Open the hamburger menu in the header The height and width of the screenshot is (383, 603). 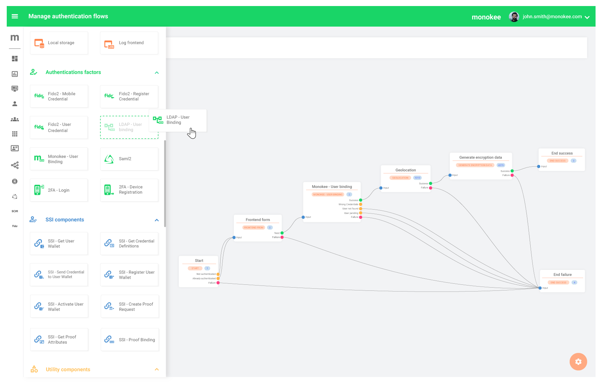pyautogui.click(x=15, y=16)
